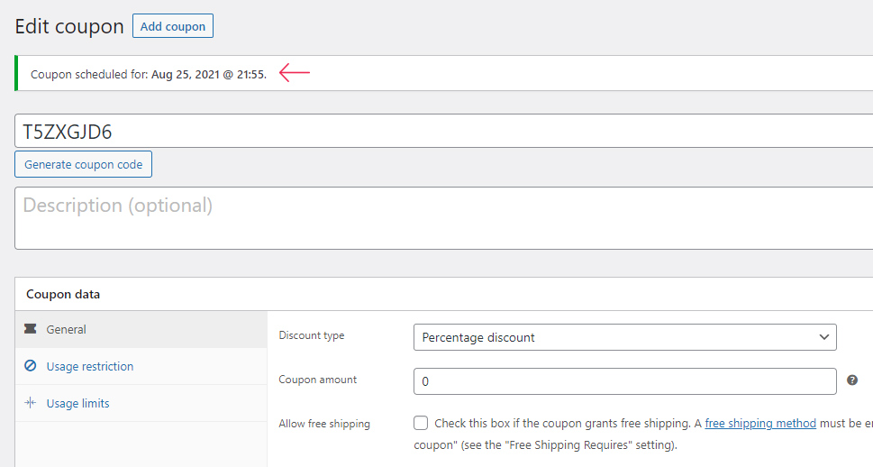This screenshot has height=467, width=873.
Task: Switch to the Usage restriction tab
Action: 89,366
